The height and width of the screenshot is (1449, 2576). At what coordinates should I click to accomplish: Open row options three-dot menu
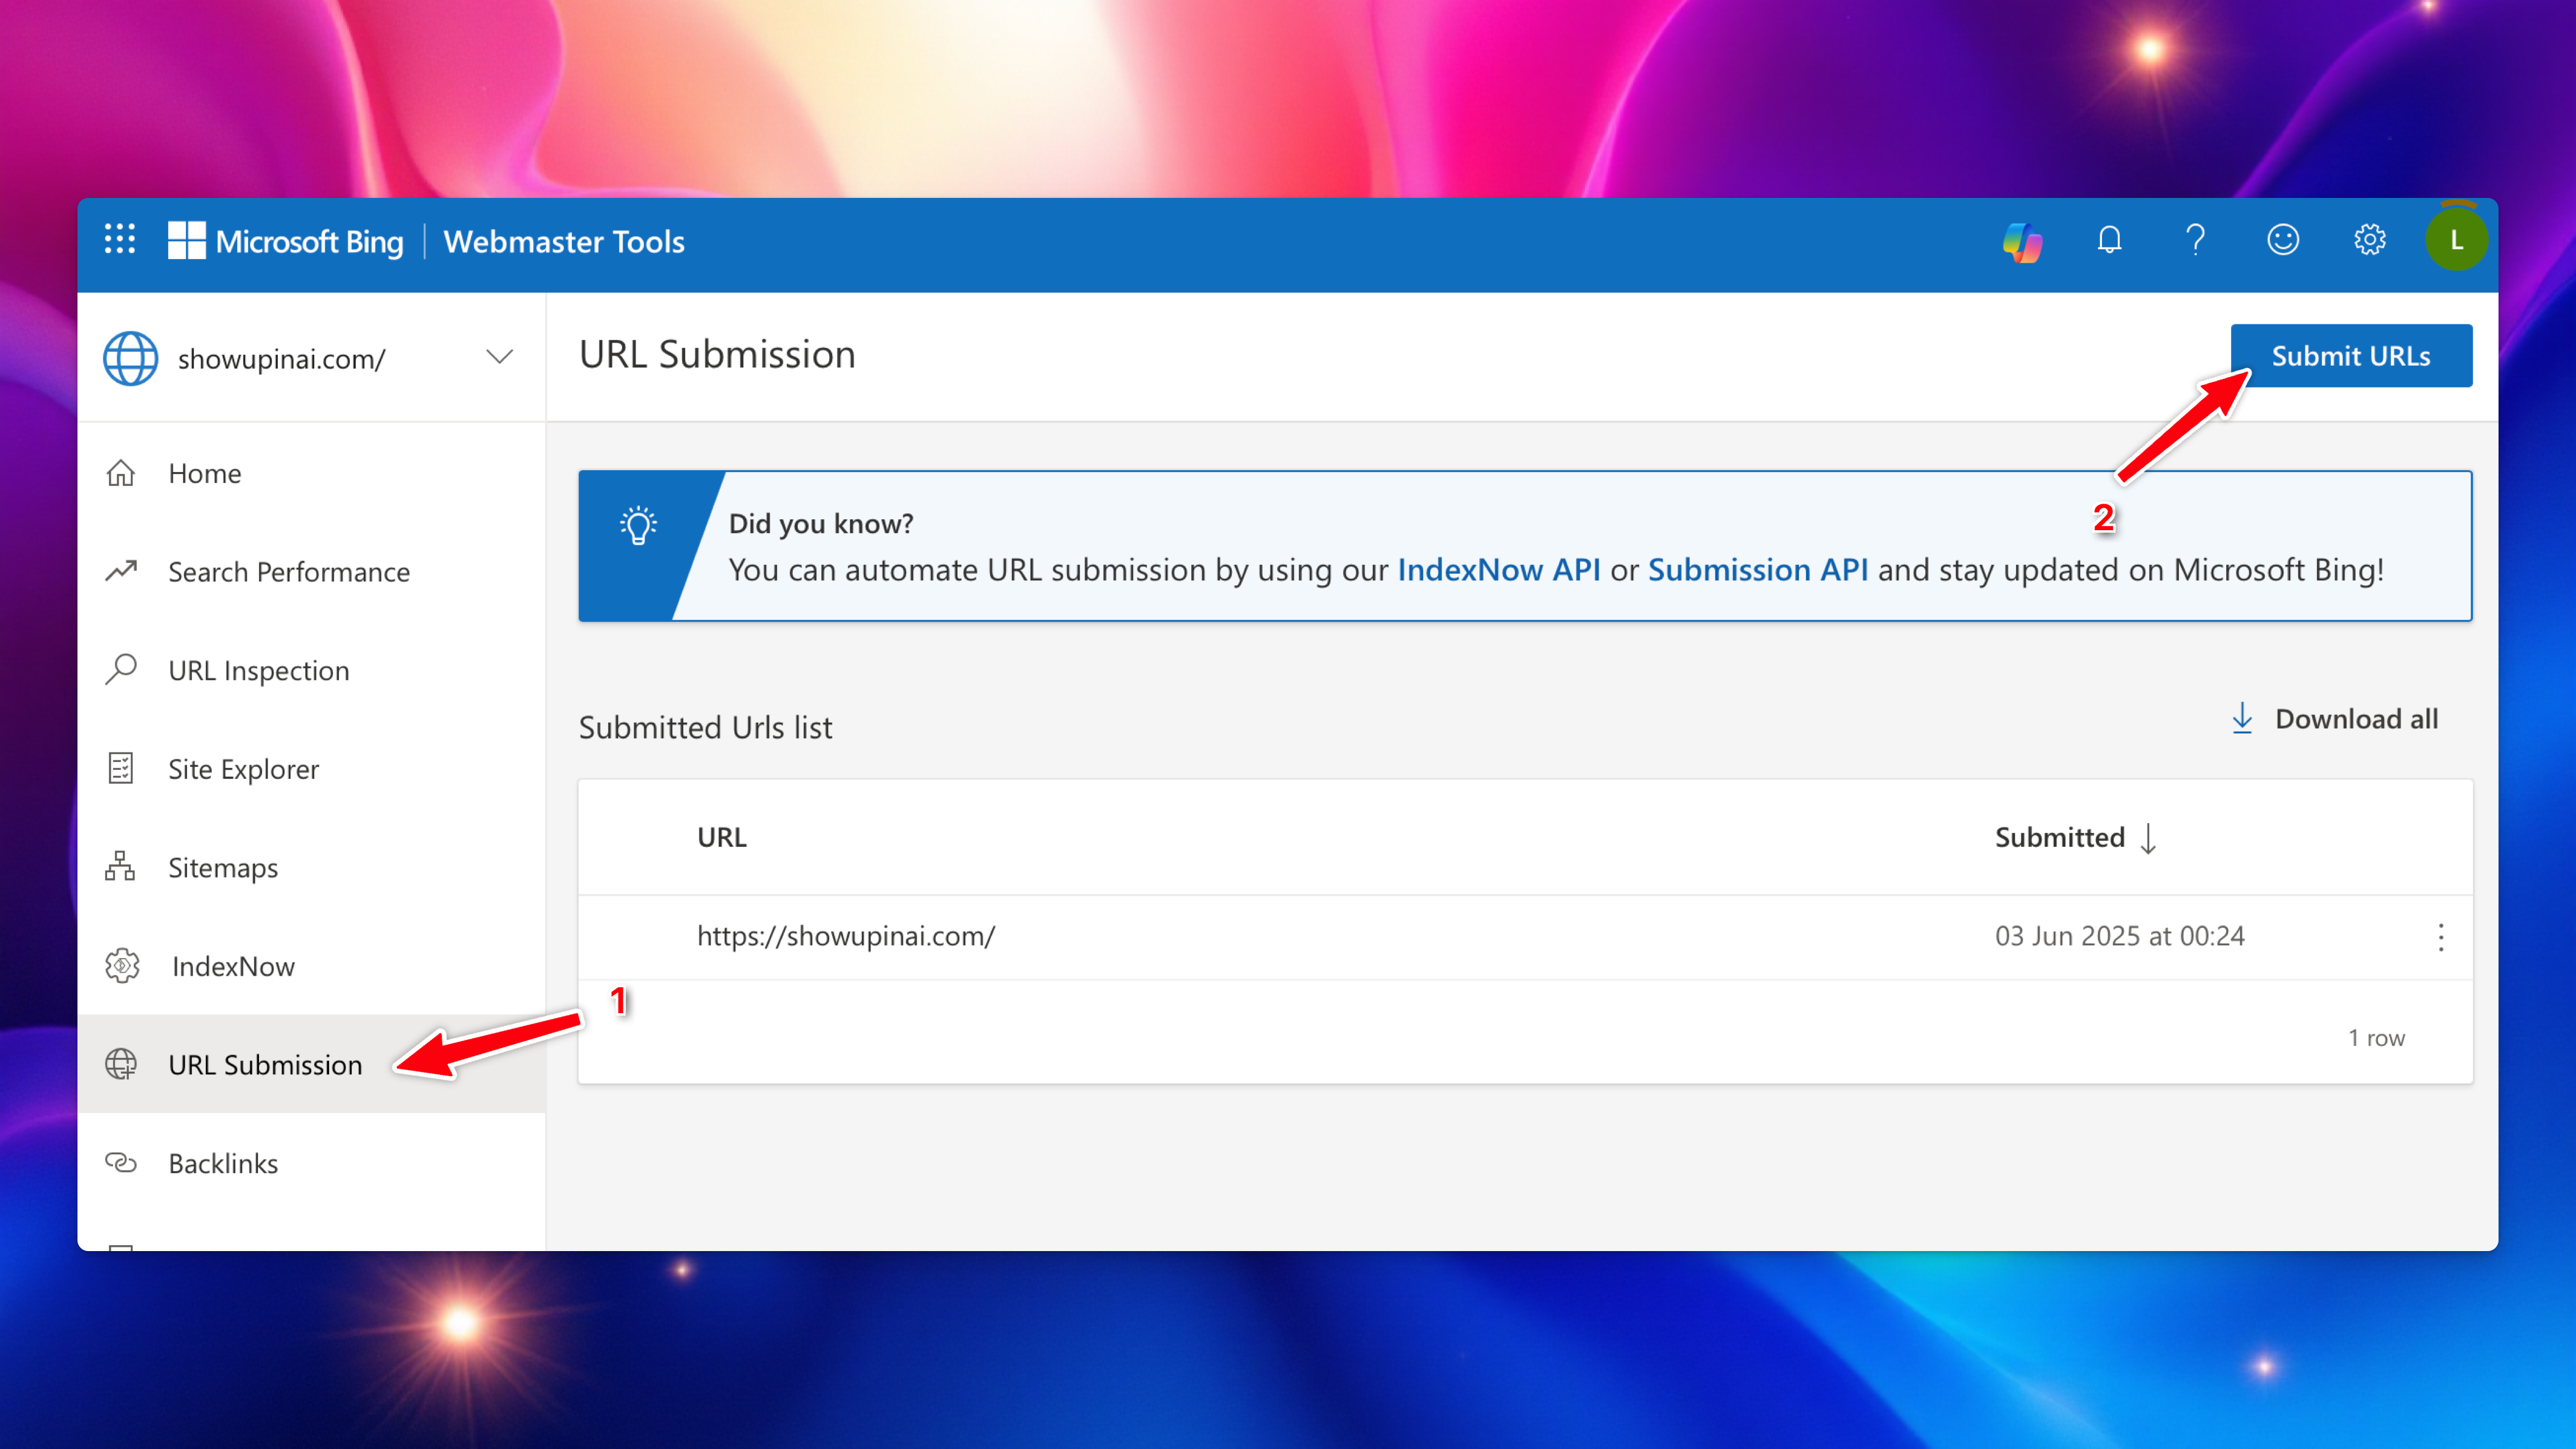2440,937
